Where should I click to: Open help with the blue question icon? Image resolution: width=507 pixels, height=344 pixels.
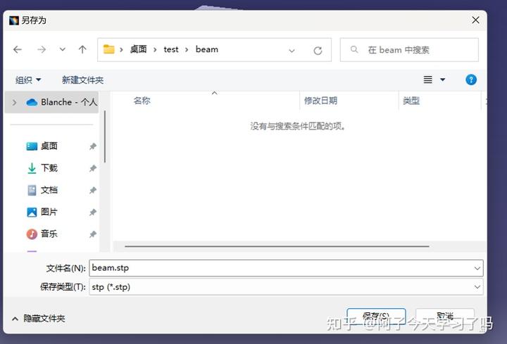click(471, 79)
